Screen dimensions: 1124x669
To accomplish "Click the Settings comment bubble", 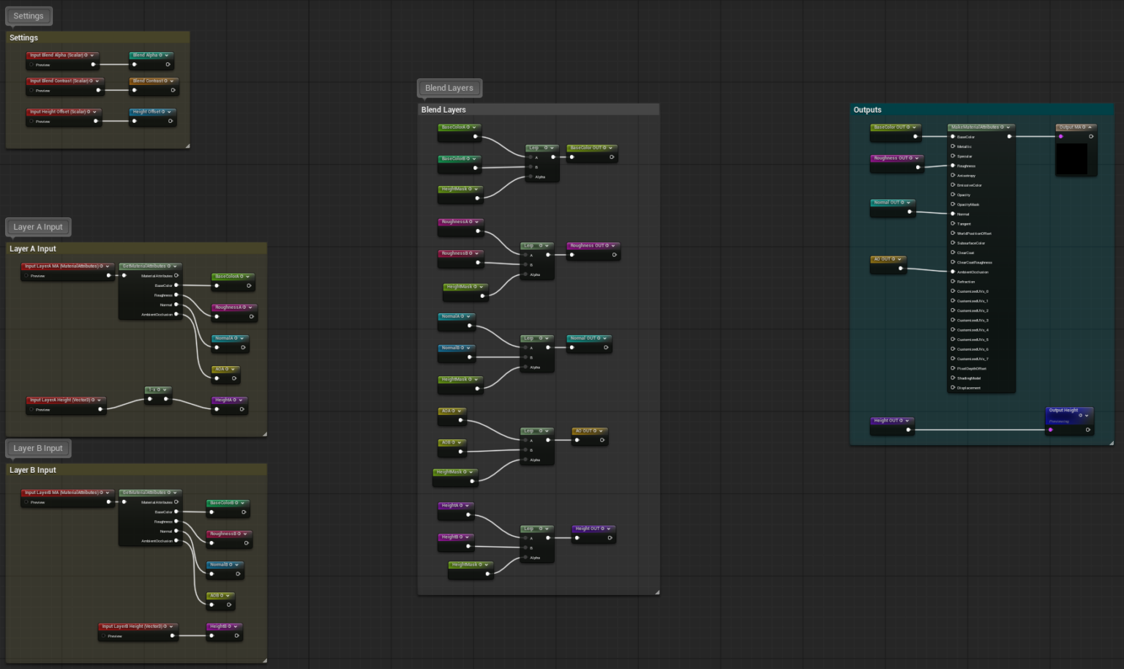I will [29, 16].
